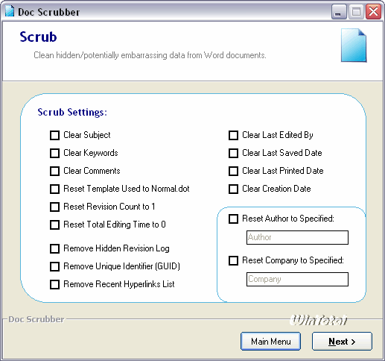Screen dimensions: 385x361
Task: Enable Clear Last Saved Date
Action: pyautogui.click(x=233, y=154)
